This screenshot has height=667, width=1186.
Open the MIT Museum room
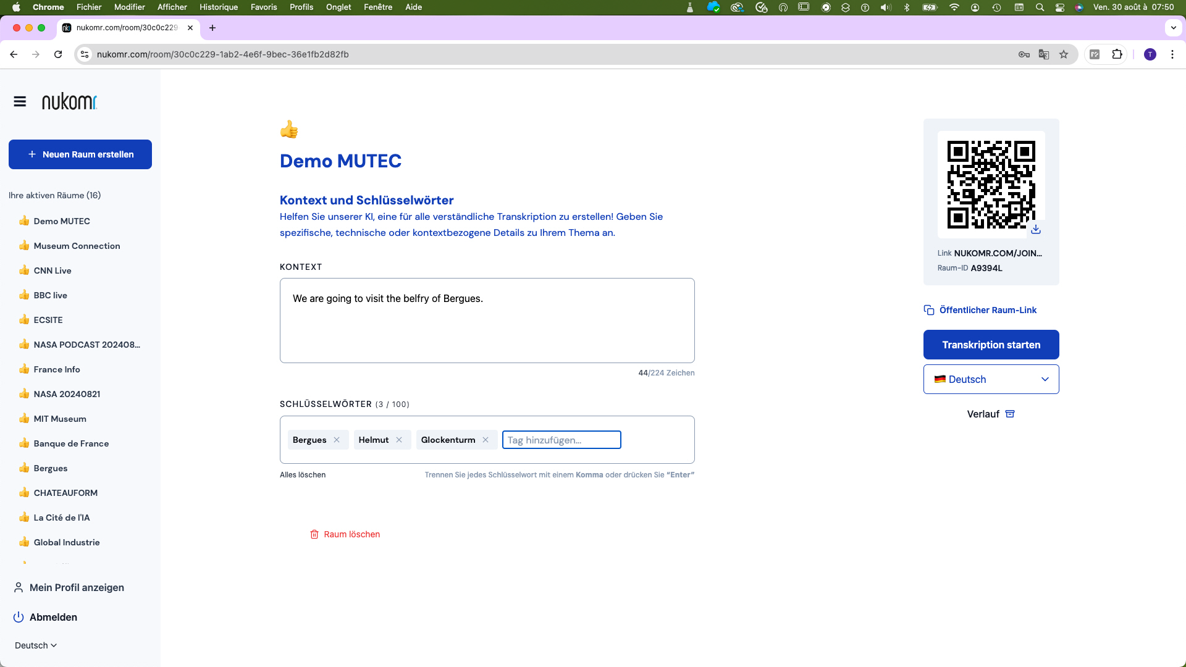coord(60,419)
